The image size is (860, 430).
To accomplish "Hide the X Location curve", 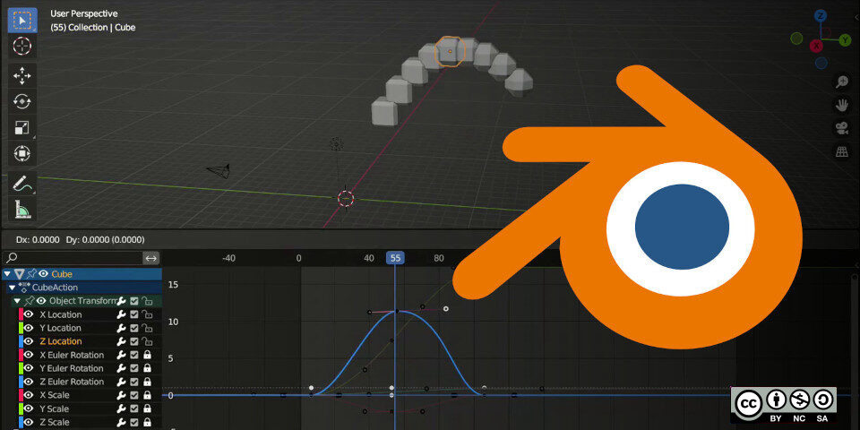I will (29, 314).
